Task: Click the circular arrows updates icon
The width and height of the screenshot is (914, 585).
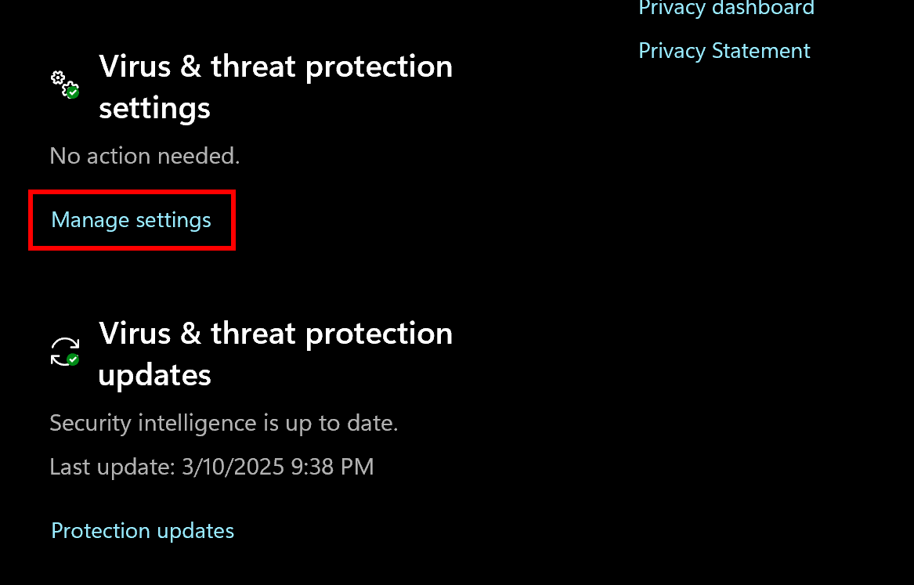Action: click(x=64, y=351)
